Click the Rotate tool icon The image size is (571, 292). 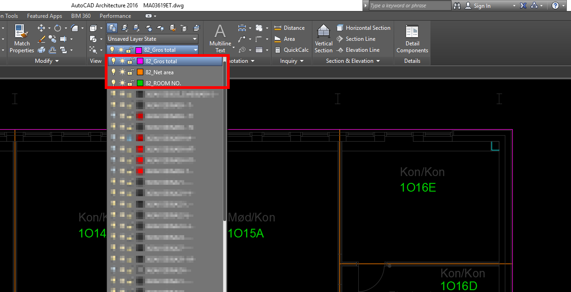coord(57,28)
